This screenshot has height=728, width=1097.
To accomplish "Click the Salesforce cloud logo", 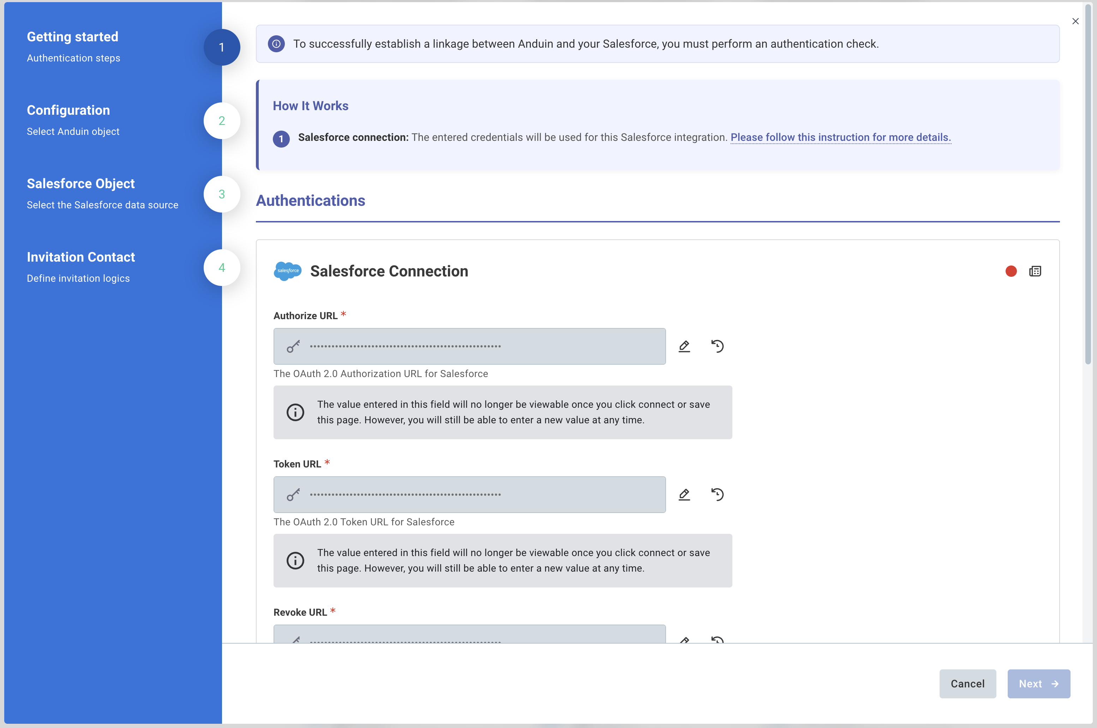I will point(288,271).
